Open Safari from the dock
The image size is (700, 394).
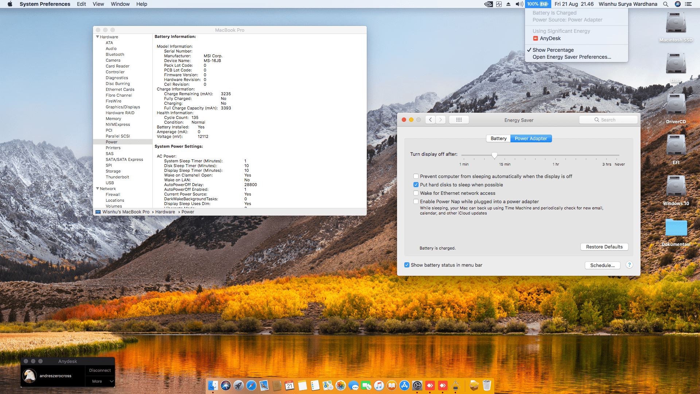tap(251, 385)
